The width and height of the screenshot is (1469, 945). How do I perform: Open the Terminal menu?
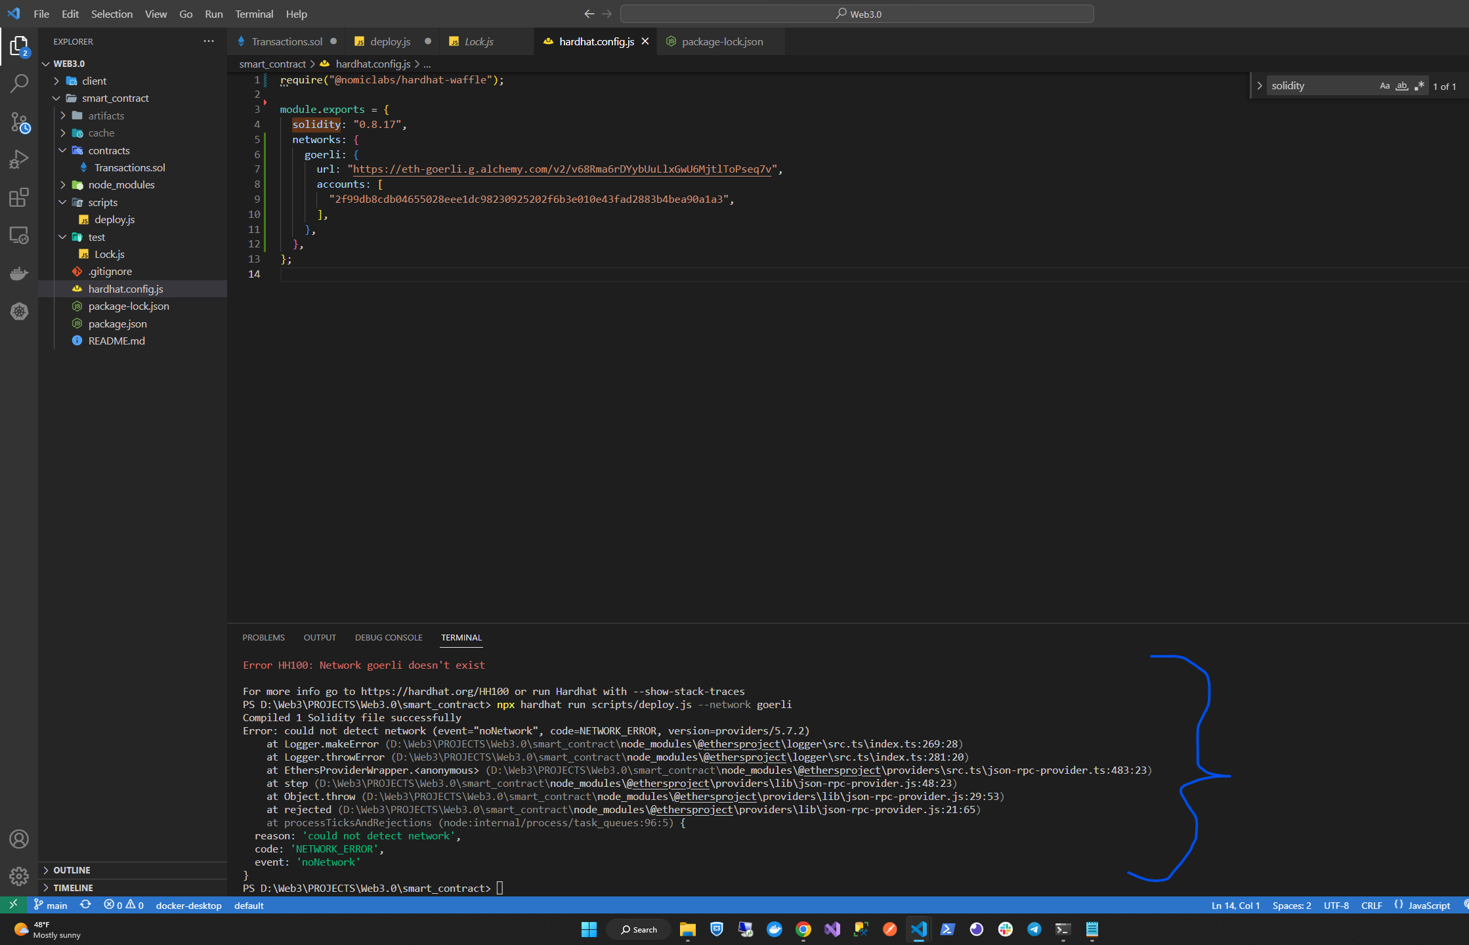(x=254, y=14)
